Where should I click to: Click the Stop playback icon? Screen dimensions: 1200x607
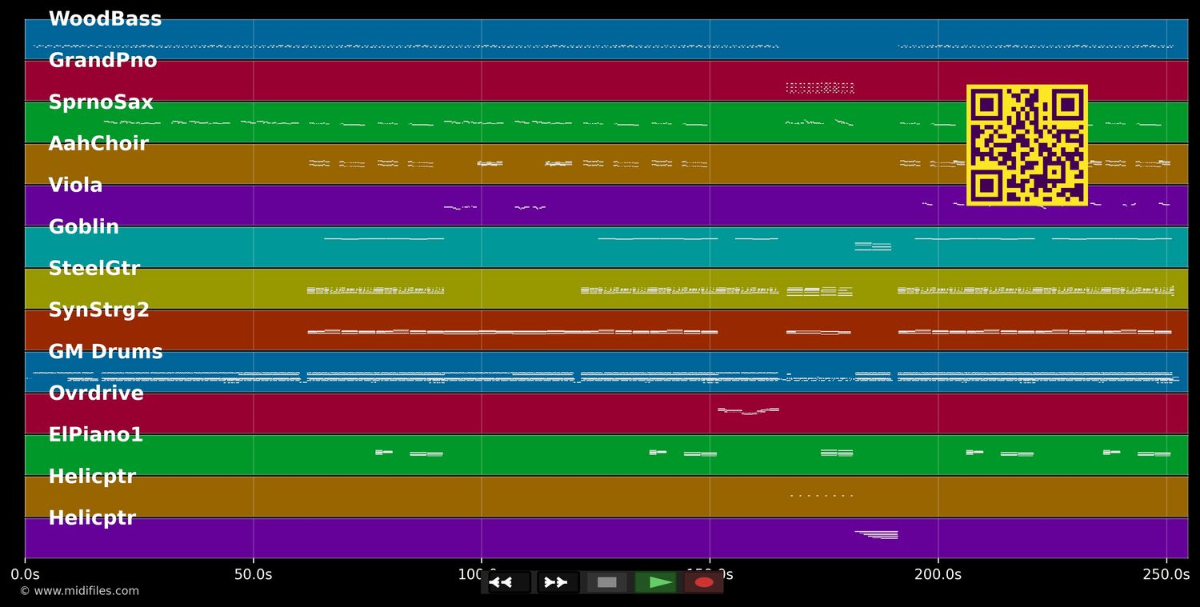point(606,581)
